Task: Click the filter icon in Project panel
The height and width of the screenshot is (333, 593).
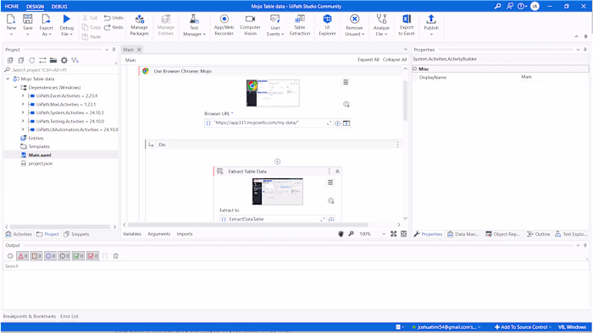Action: click(x=75, y=60)
